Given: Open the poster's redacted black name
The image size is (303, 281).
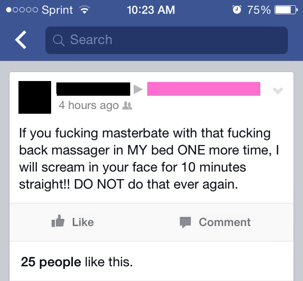Looking at the screenshot, I should [93, 89].
